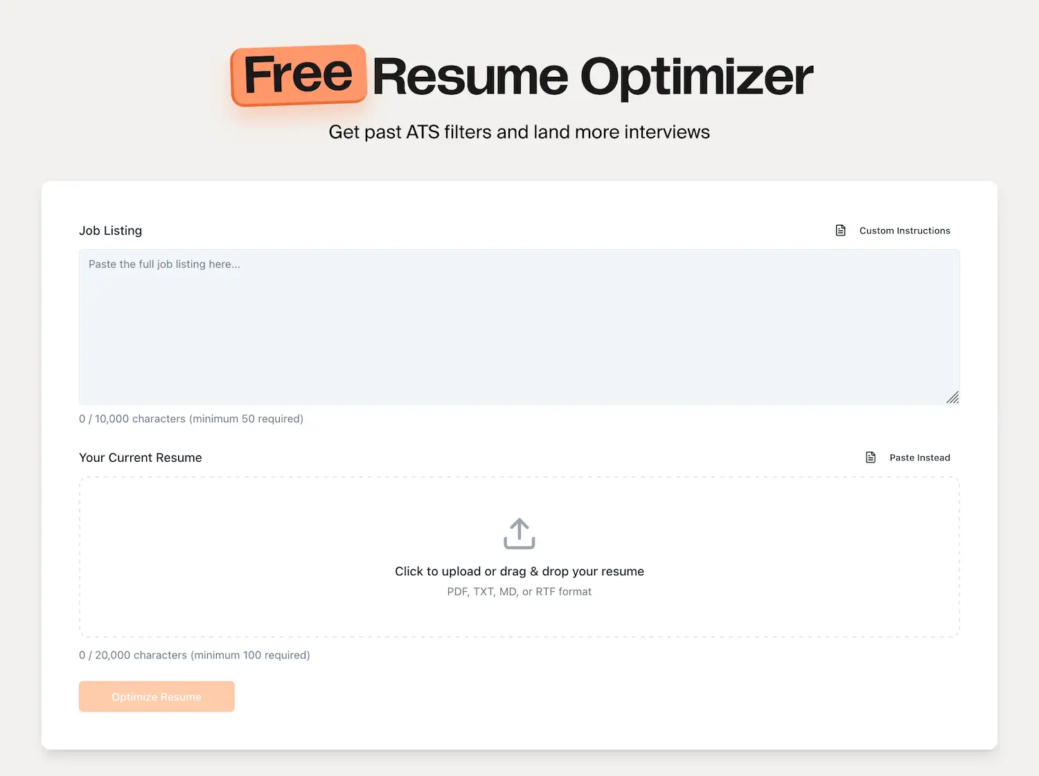Select the resize handle of the job listing textarea

coord(953,397)
